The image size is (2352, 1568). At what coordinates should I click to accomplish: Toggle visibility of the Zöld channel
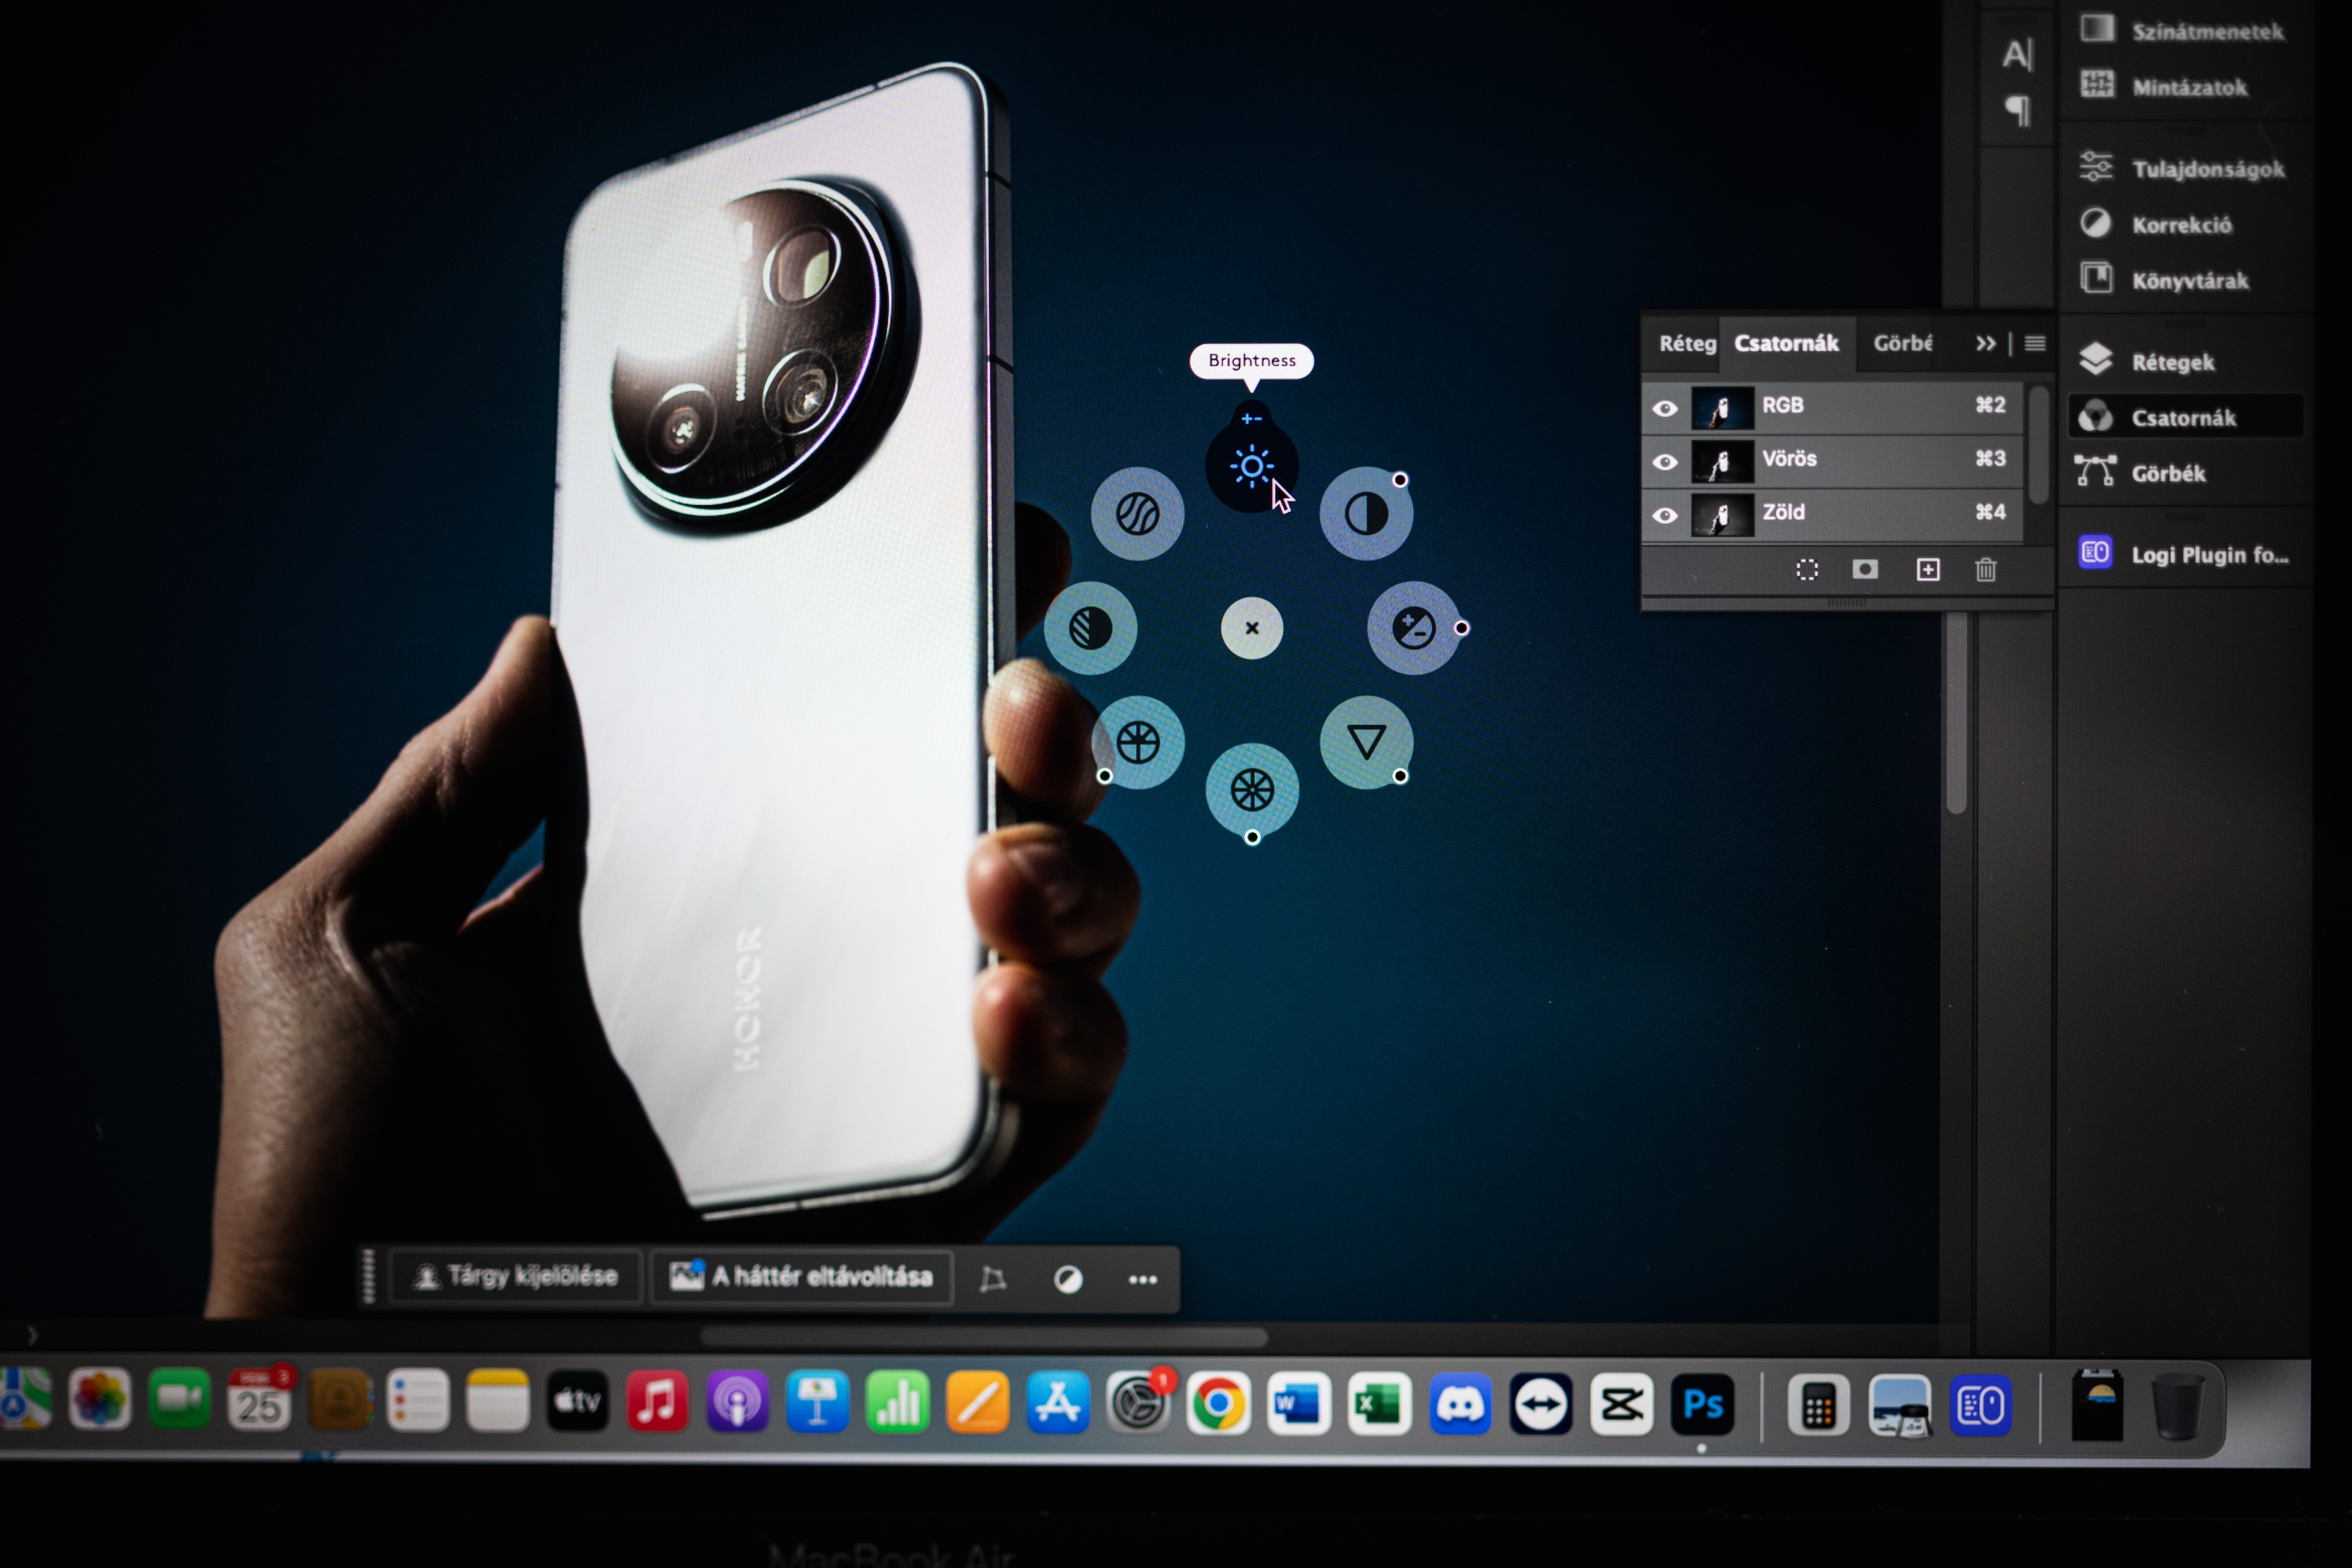coord(1664,515)
